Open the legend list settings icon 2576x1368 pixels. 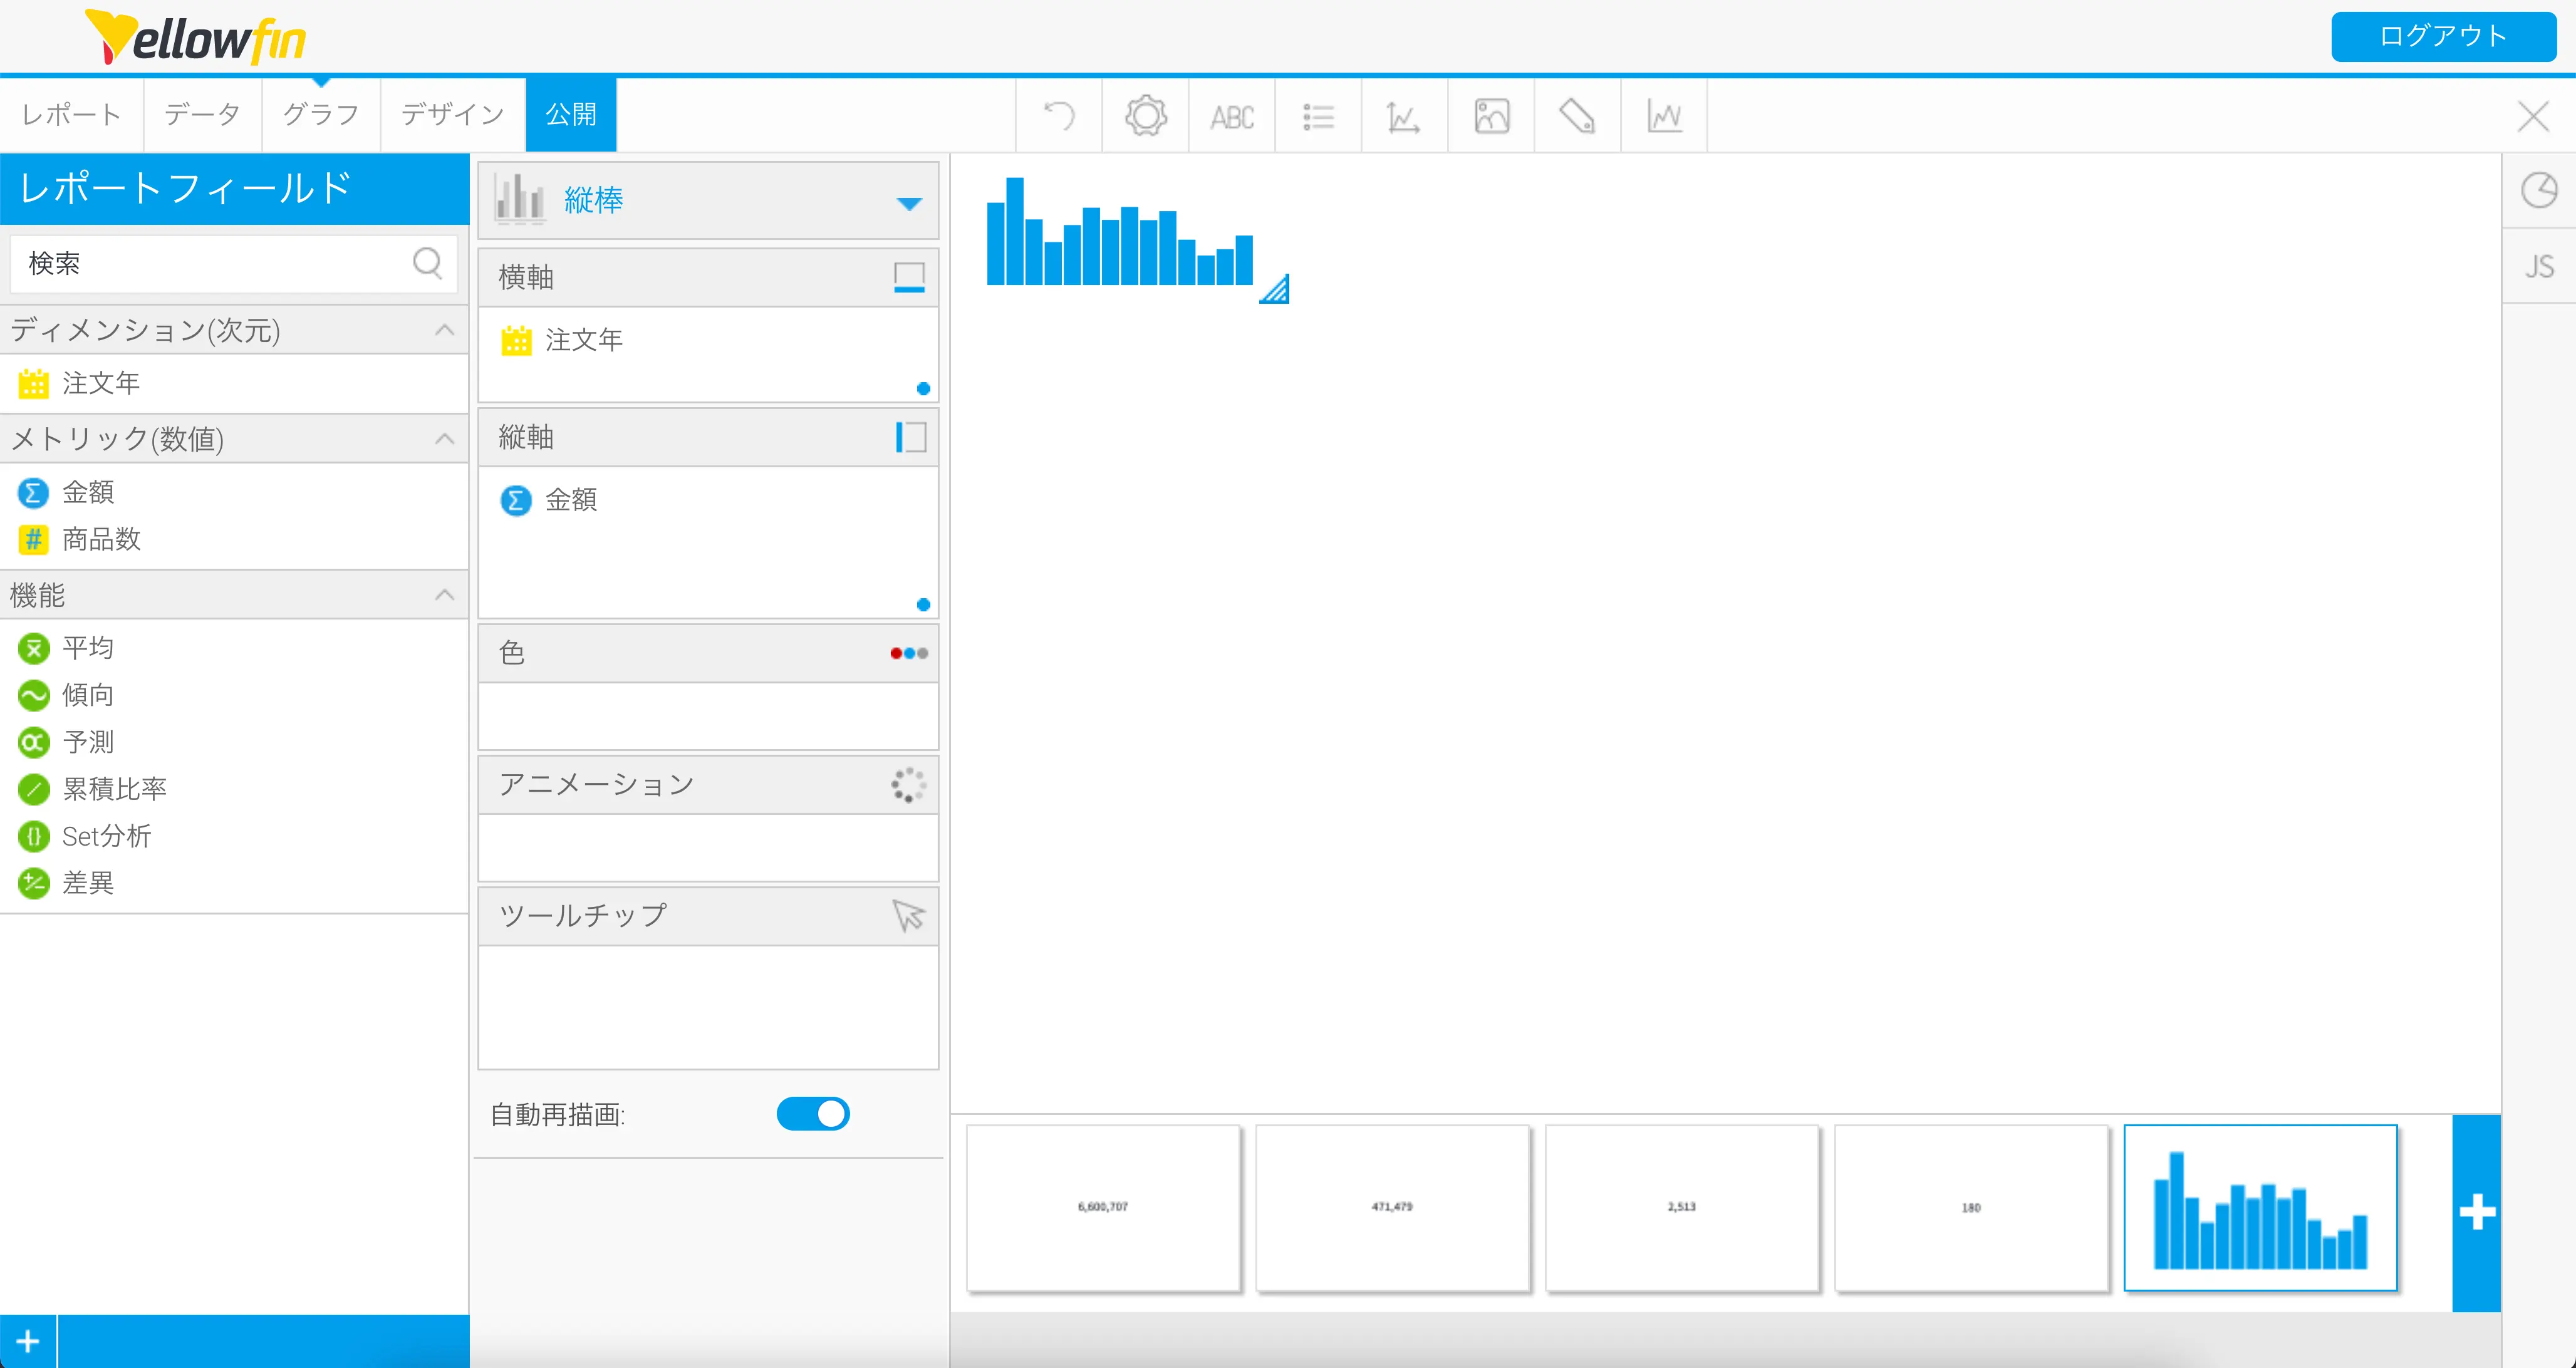1318,117
